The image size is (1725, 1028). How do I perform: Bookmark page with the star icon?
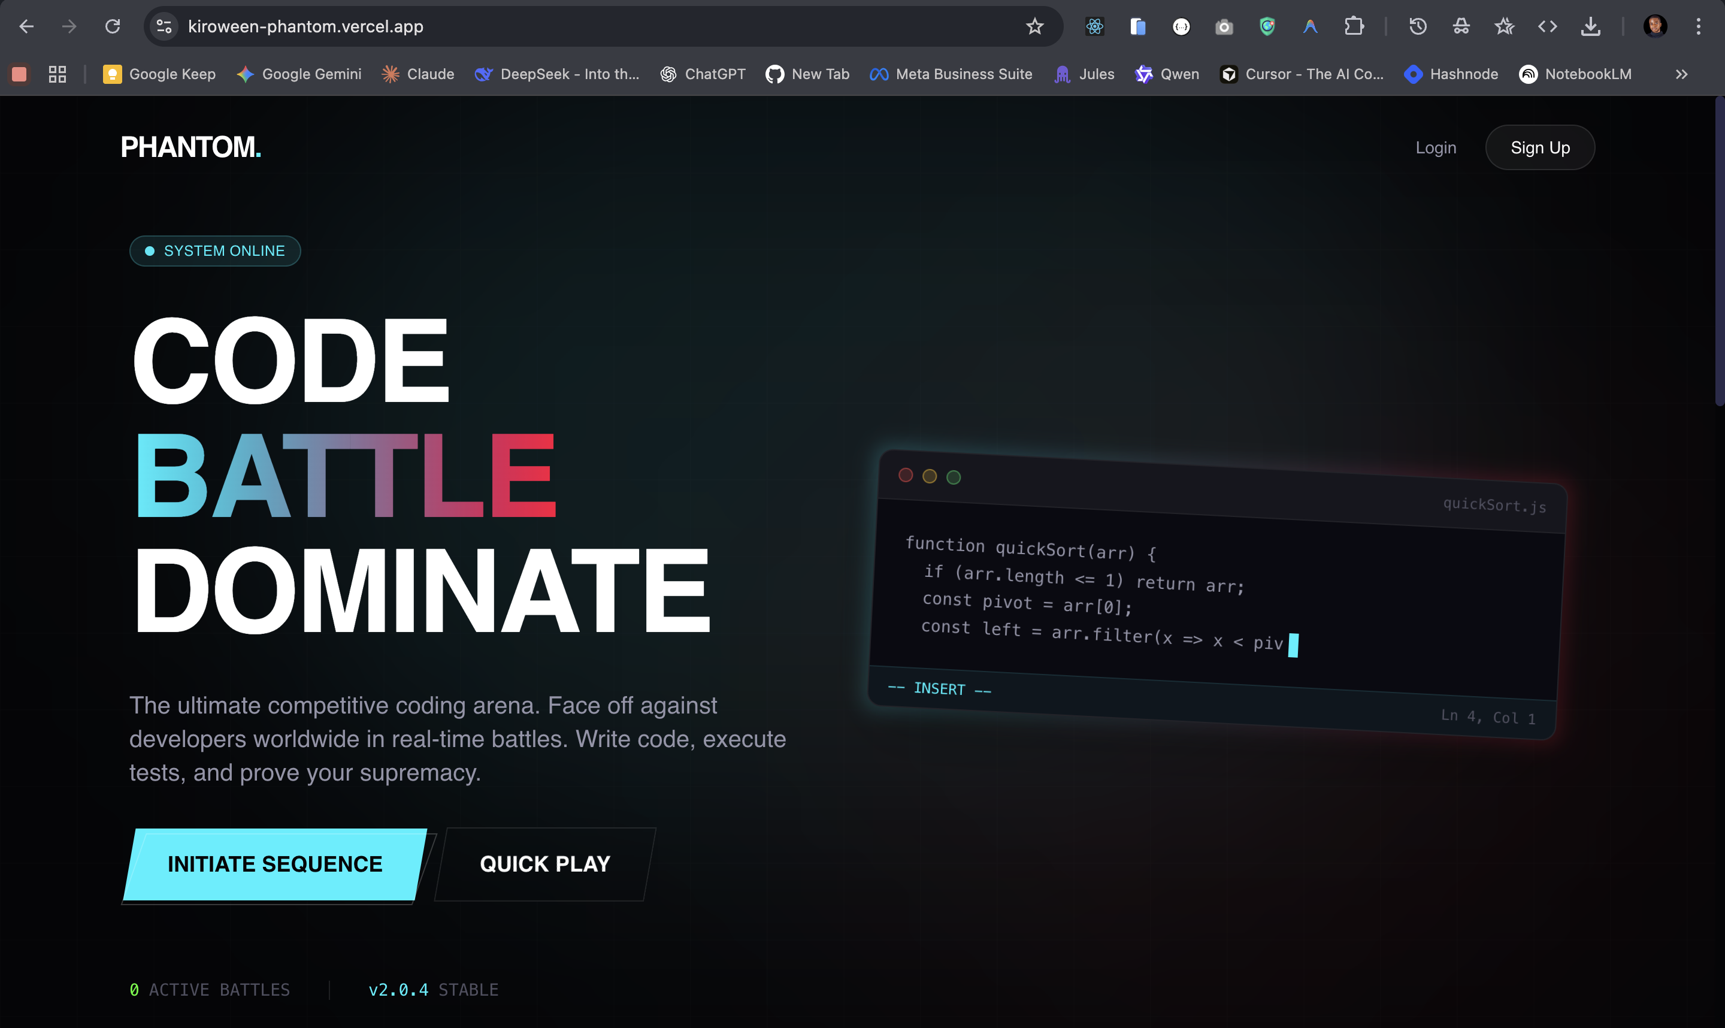tap(1034, 26)
